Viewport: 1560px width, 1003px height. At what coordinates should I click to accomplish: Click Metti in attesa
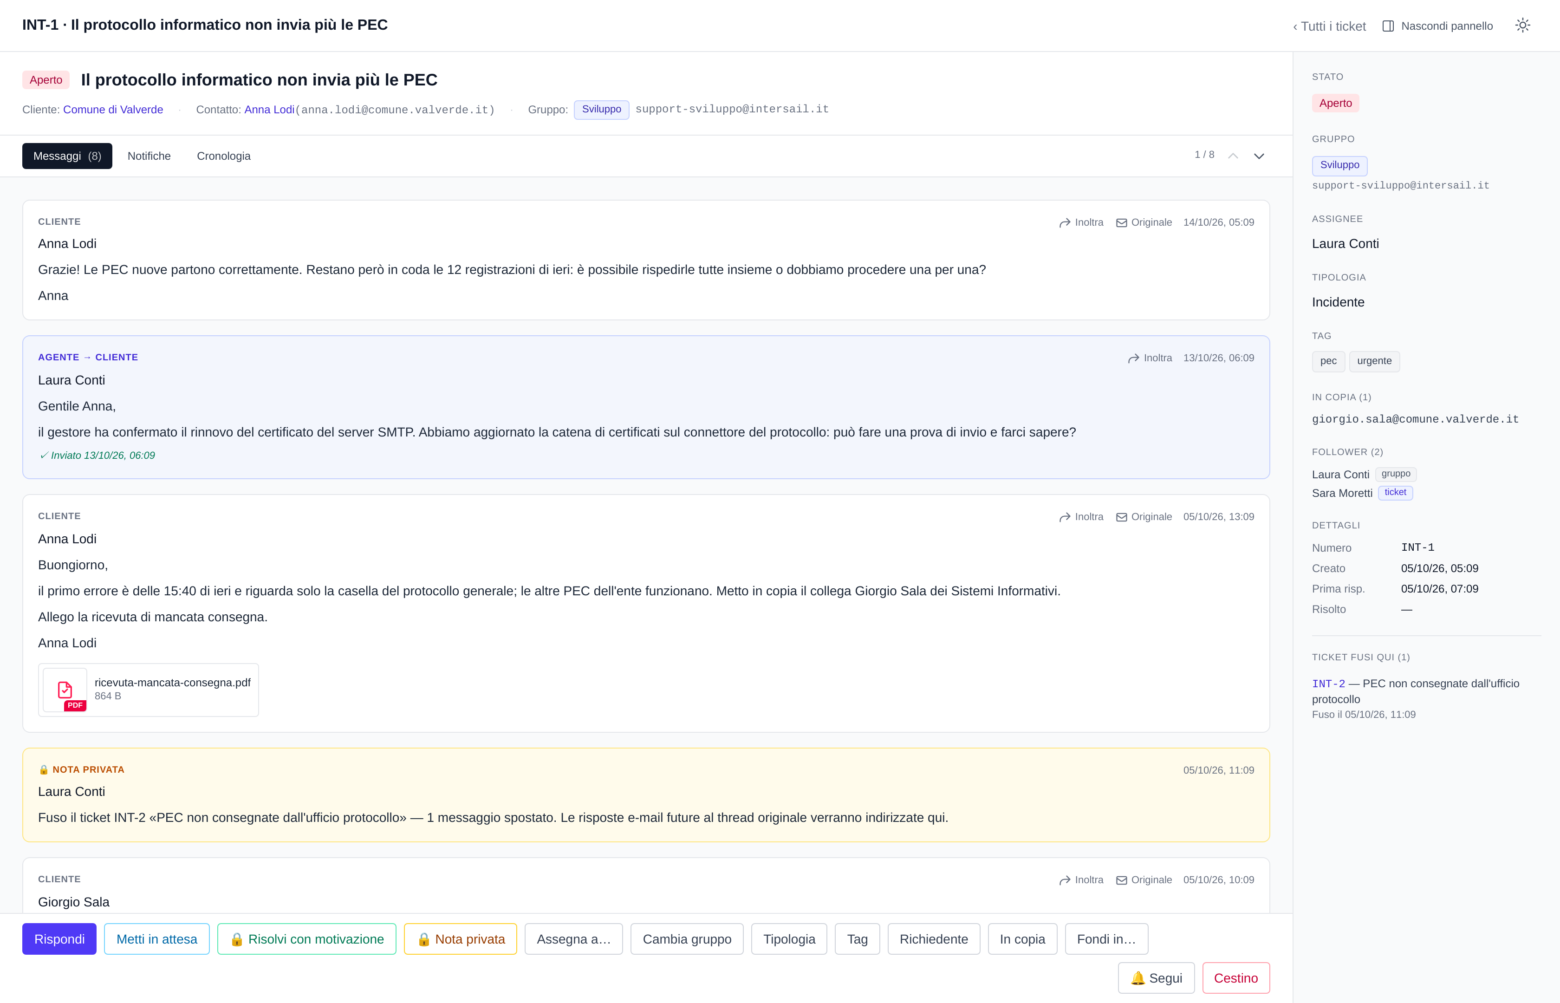[x=157, y=938]
